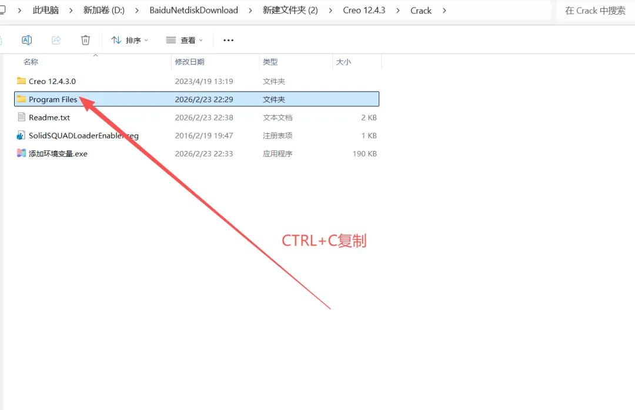Expand the chevron before 此电脑
The image size is (635, 410).
coord(19,11)
